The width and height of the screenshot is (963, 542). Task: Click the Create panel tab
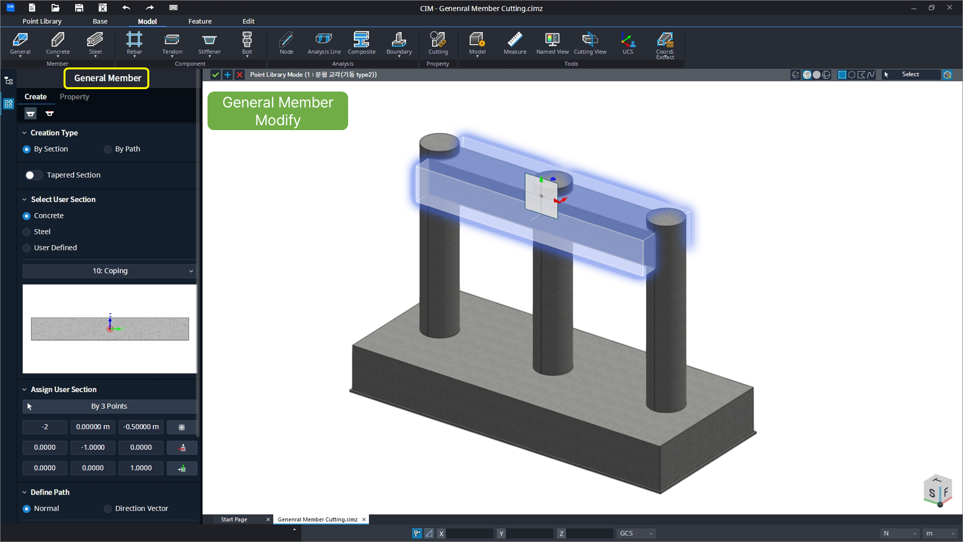pyautogui.click(x=36, y=97)
